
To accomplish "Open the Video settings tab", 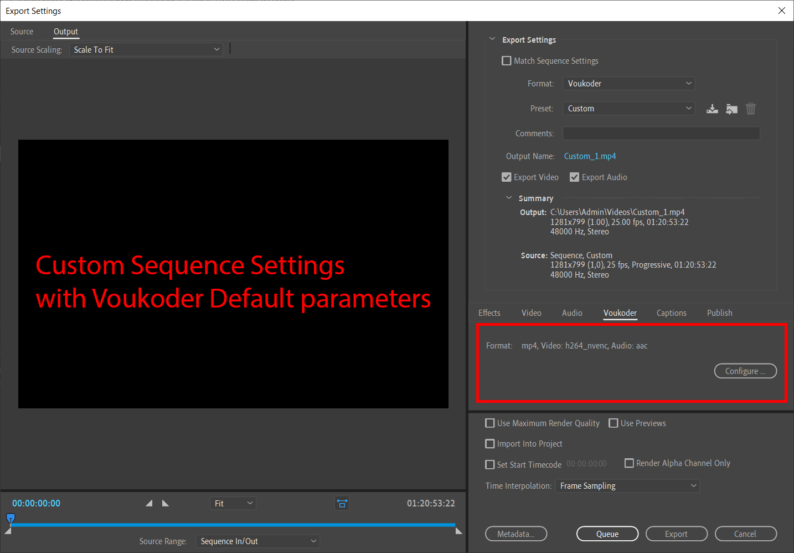I will click(531, 313).
